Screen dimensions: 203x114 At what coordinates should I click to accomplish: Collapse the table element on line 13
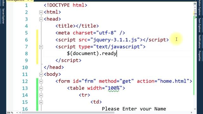tap(41, 88)
